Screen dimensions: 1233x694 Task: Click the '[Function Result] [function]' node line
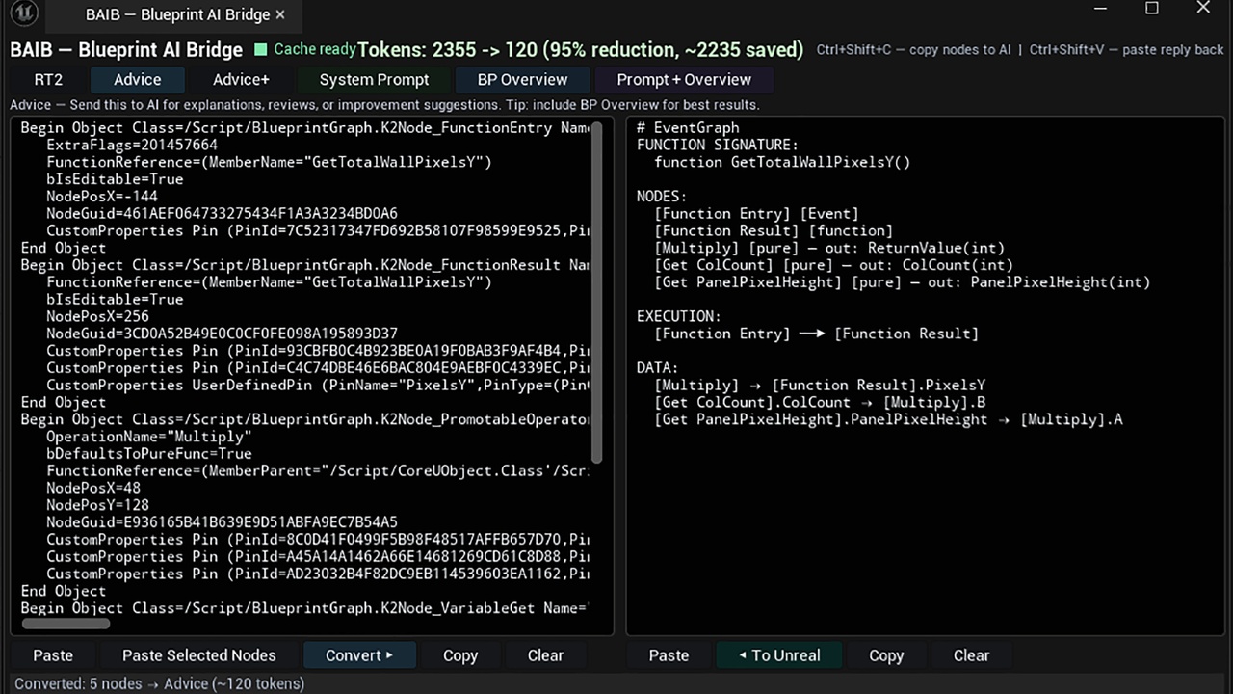[x=774, y=231]
